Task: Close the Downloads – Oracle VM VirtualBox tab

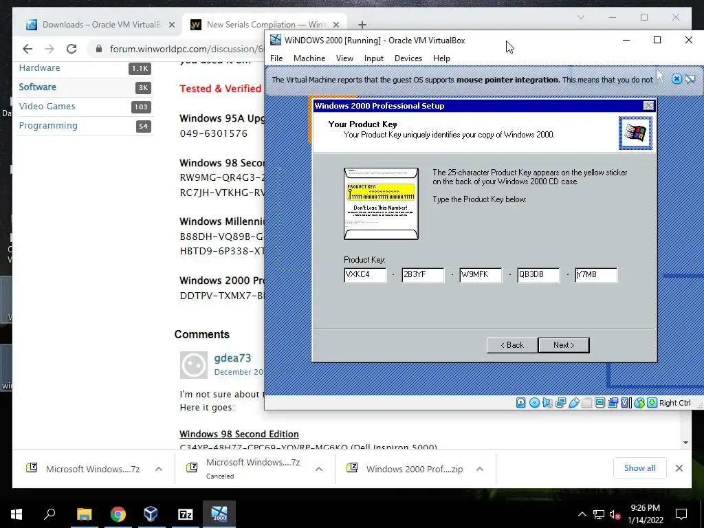Action: [171, 25]
